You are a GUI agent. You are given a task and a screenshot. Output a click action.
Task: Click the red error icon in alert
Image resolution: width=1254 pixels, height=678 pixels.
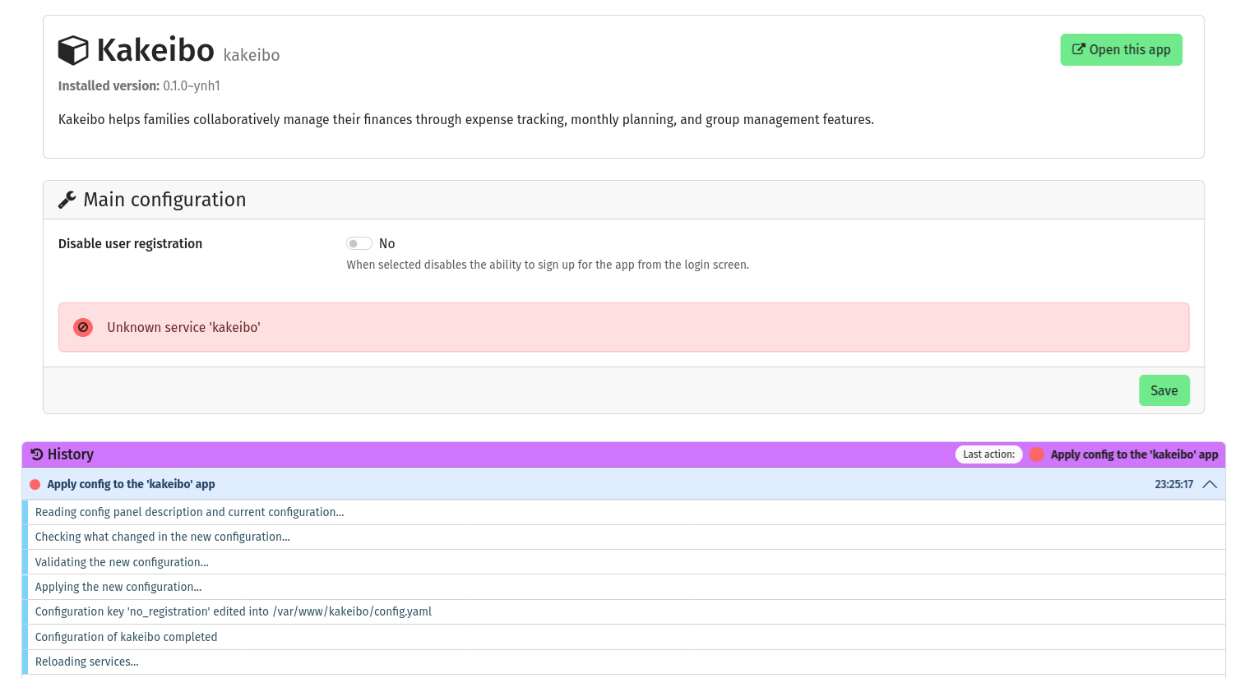coord(83,327)
